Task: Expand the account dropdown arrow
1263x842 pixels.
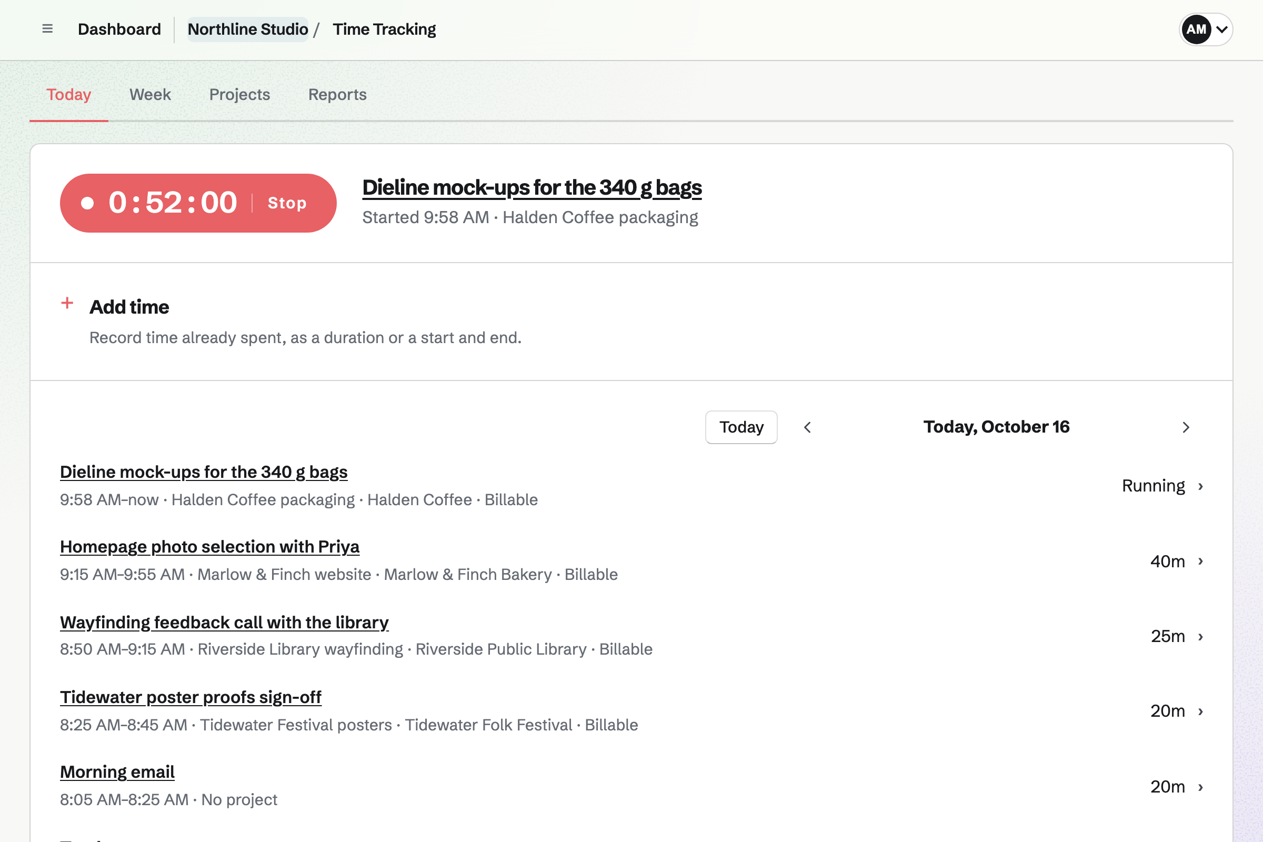Action: [x=1221, y=29]
